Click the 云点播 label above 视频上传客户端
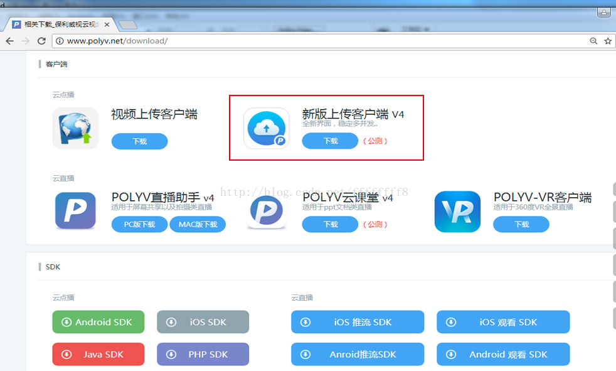This screenshot has width=616, height=371. coord(63,95)
